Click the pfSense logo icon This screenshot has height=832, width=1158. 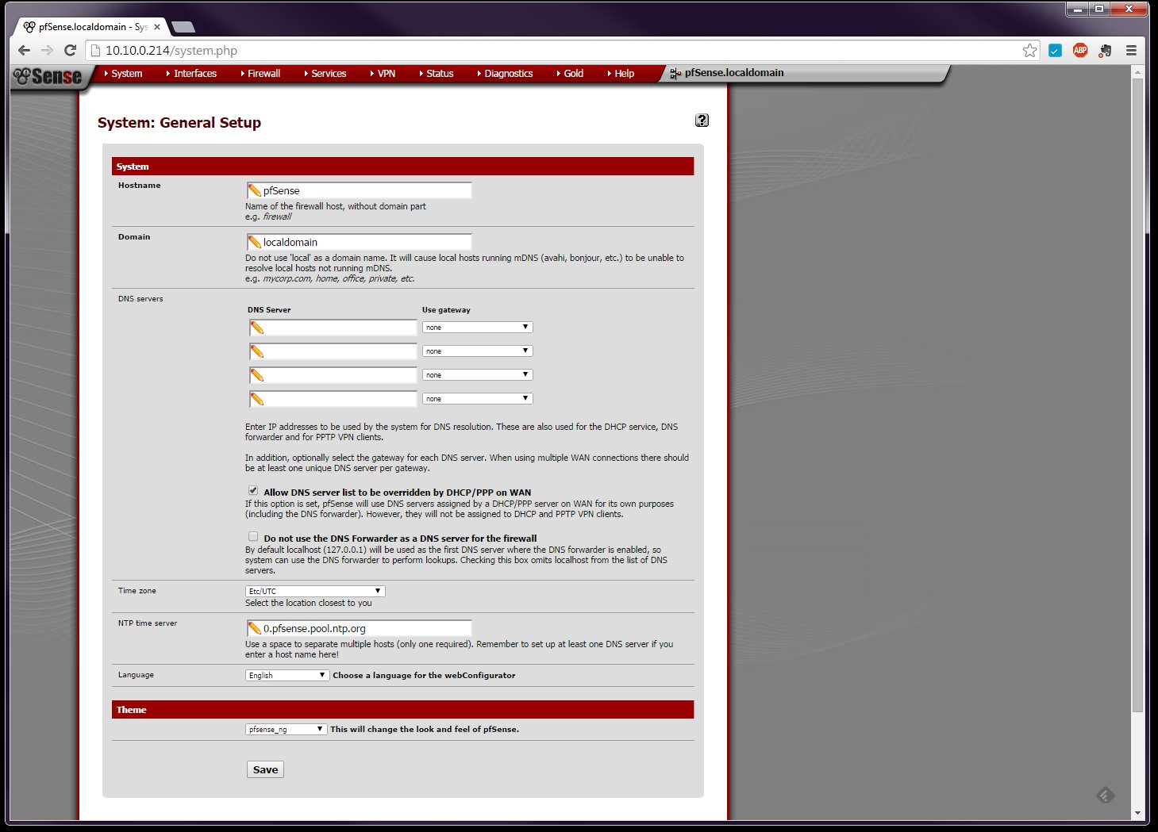48,76
